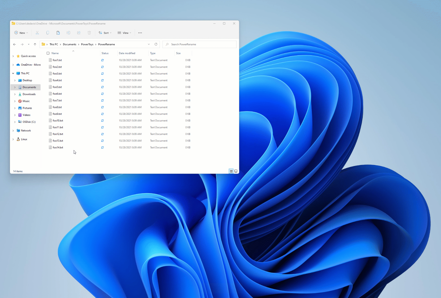The image size is (441, 298).
Task: Open the See more ellipsis menu
Action: [140, 33]
